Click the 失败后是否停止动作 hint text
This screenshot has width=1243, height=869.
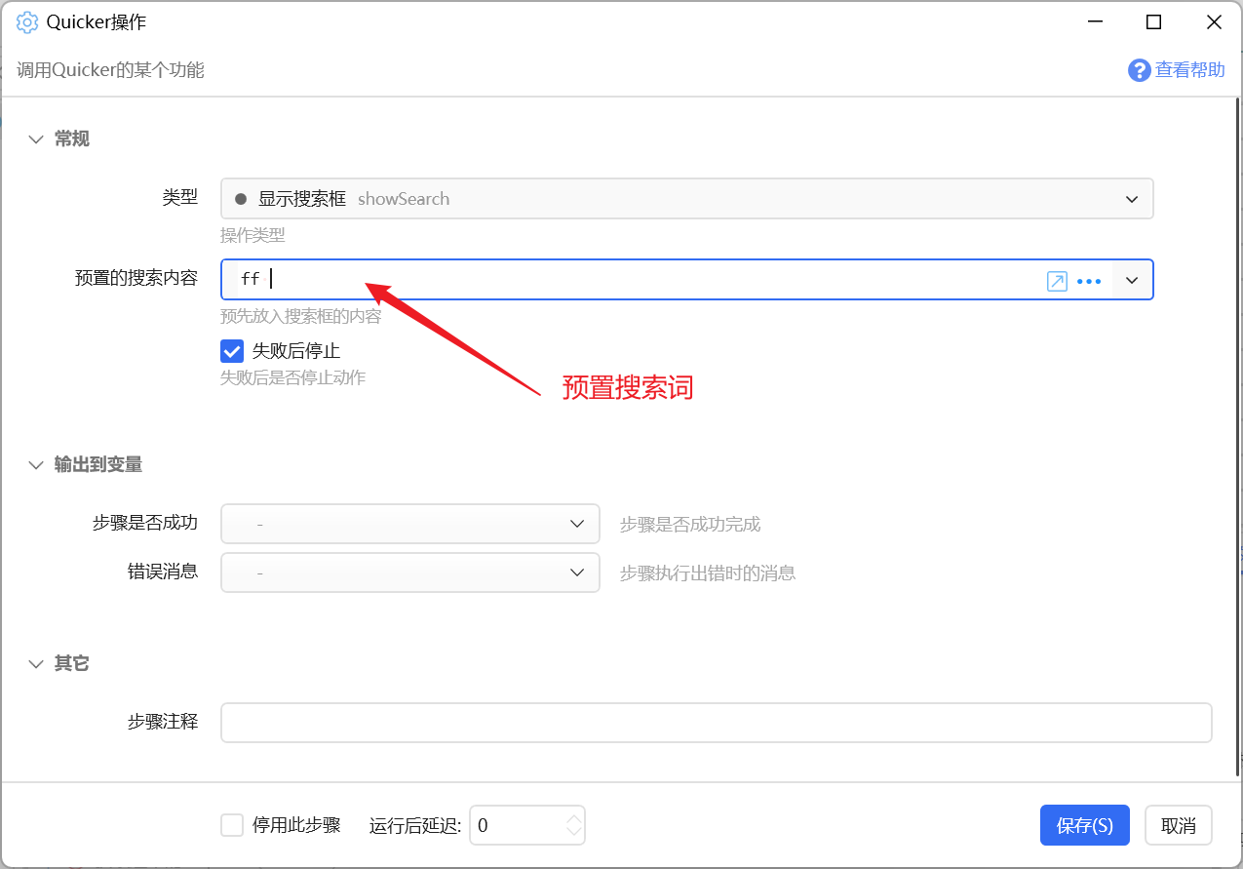tap(293, 377)
